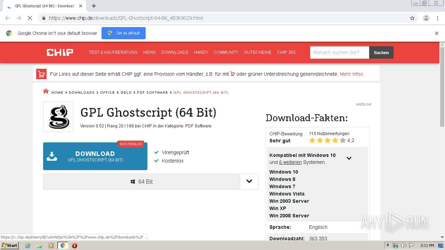Open the Chrome profile avatar
This screenshot has height=250, width=445.
point(426,18)
